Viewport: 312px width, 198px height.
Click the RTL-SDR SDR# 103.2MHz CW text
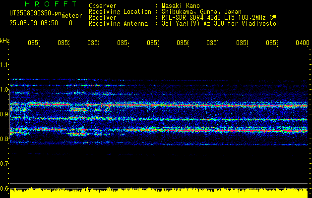219,18
